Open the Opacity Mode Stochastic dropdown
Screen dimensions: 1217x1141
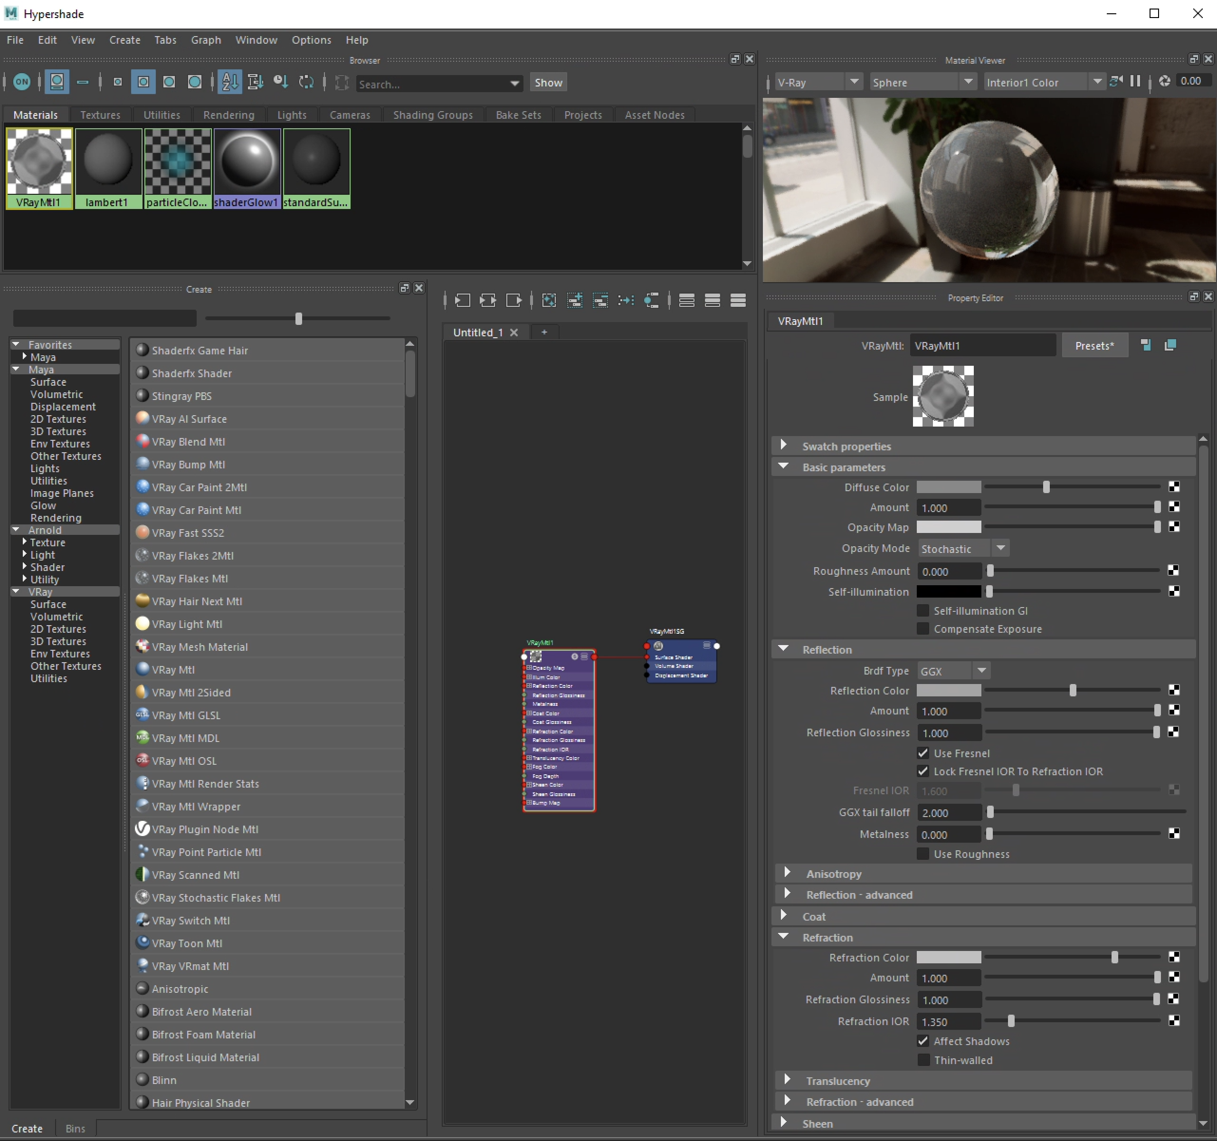coord(963,549)
